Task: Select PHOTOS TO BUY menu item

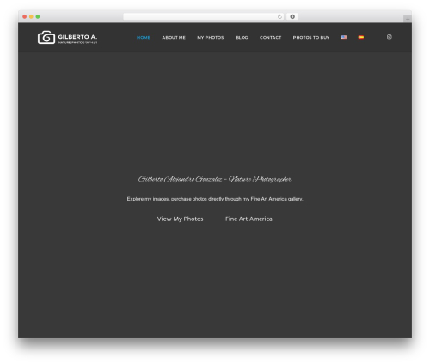Action: click(x=311, y=38)
